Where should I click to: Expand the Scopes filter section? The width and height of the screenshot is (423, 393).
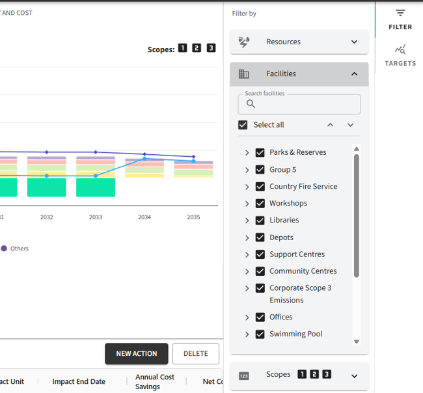pos(354,375)
